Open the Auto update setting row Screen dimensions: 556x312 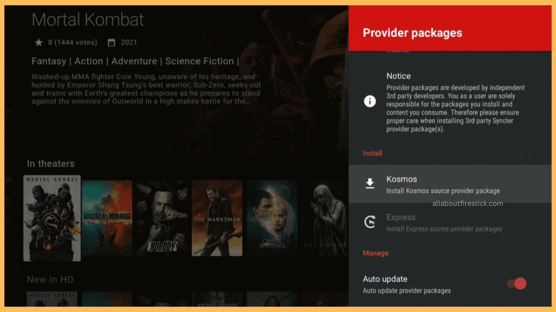coord(450,284)
